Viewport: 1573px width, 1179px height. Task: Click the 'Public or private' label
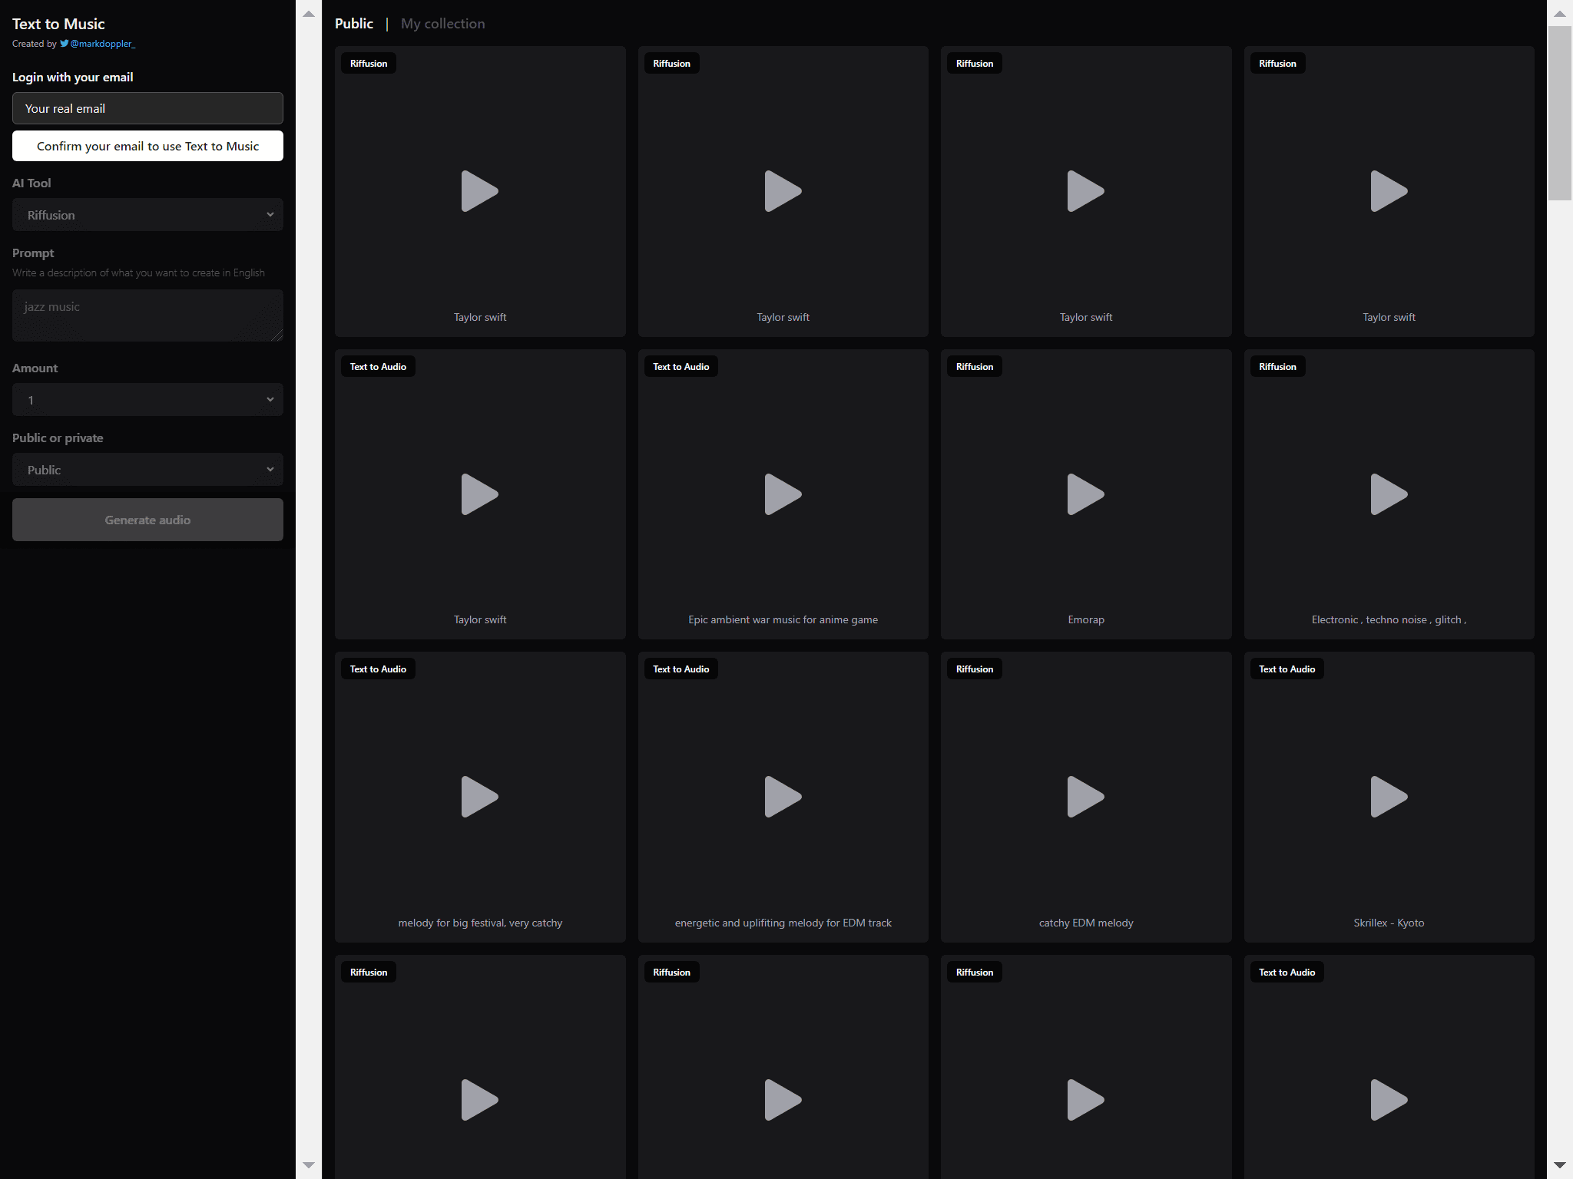tap(58, 438)
